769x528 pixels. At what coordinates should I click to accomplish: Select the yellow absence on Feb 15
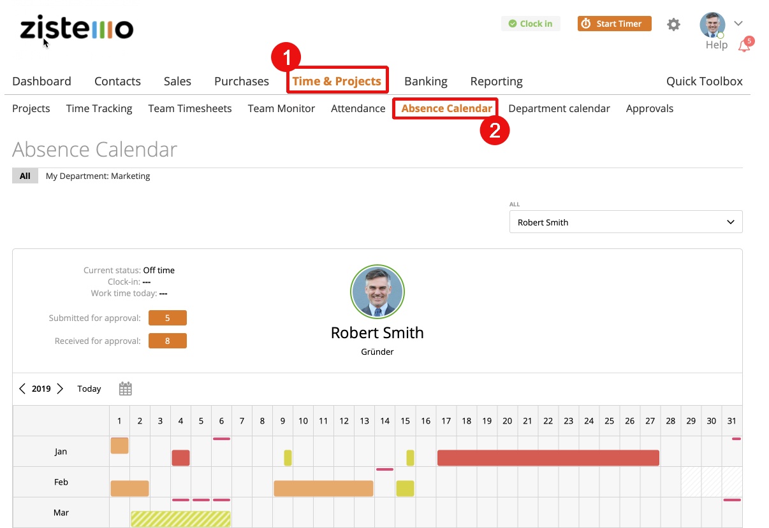(x=405, y=489)
